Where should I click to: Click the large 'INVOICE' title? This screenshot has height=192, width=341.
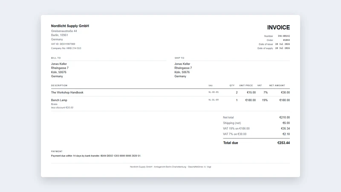[x=278, y=27]
